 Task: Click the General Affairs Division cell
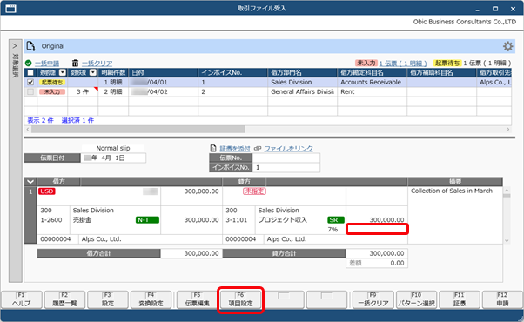[302, 91]
